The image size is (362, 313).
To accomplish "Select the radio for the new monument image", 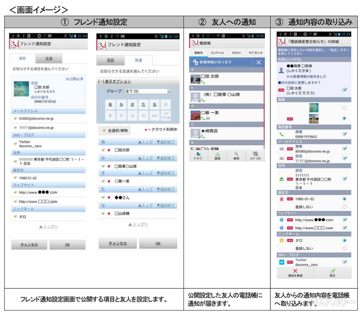I will (x=345, y=118).
